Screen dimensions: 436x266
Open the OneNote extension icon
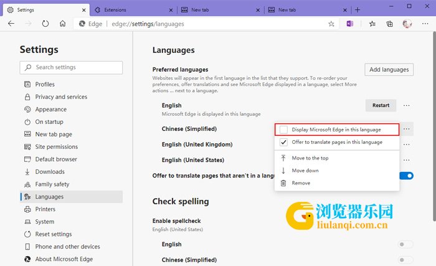350,24
